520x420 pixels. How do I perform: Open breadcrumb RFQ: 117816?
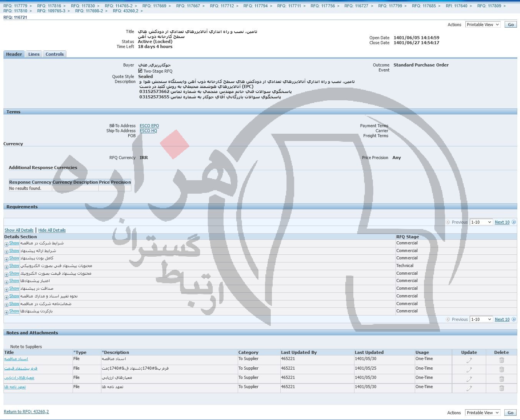point(49,6)
